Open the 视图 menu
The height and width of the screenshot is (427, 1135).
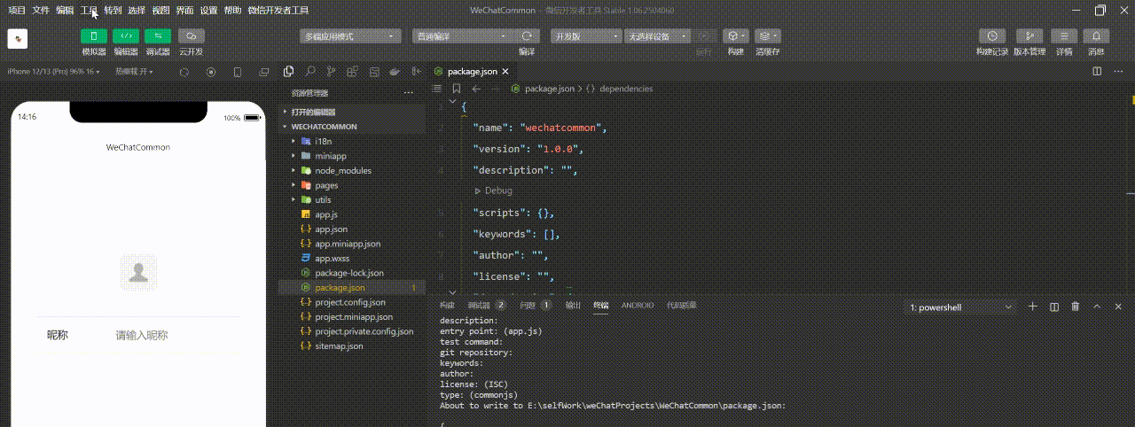coord(160,11)
